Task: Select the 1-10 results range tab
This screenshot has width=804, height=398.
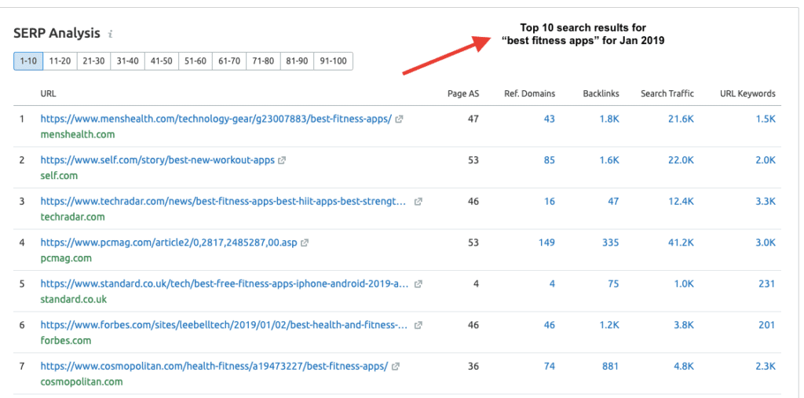Action: (x=28, y=61)
